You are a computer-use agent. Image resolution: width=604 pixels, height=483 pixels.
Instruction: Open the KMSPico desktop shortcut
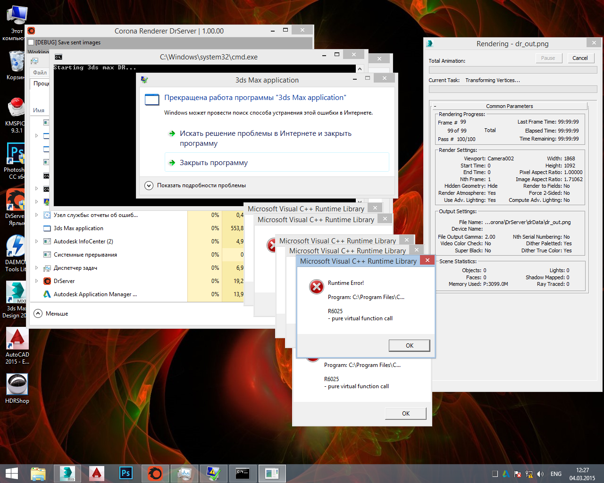16,116
